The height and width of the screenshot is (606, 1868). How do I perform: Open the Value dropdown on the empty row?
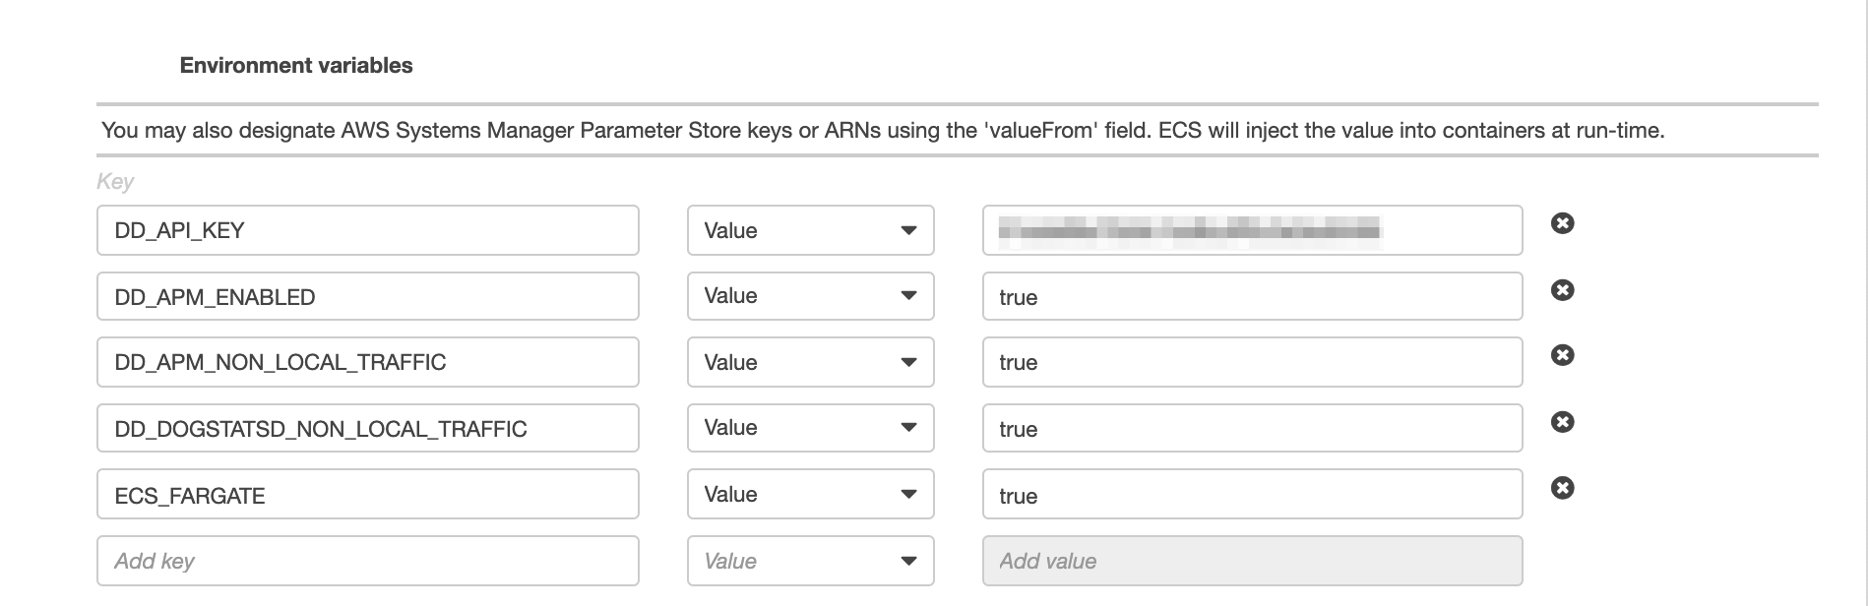[x=809, y=560]
